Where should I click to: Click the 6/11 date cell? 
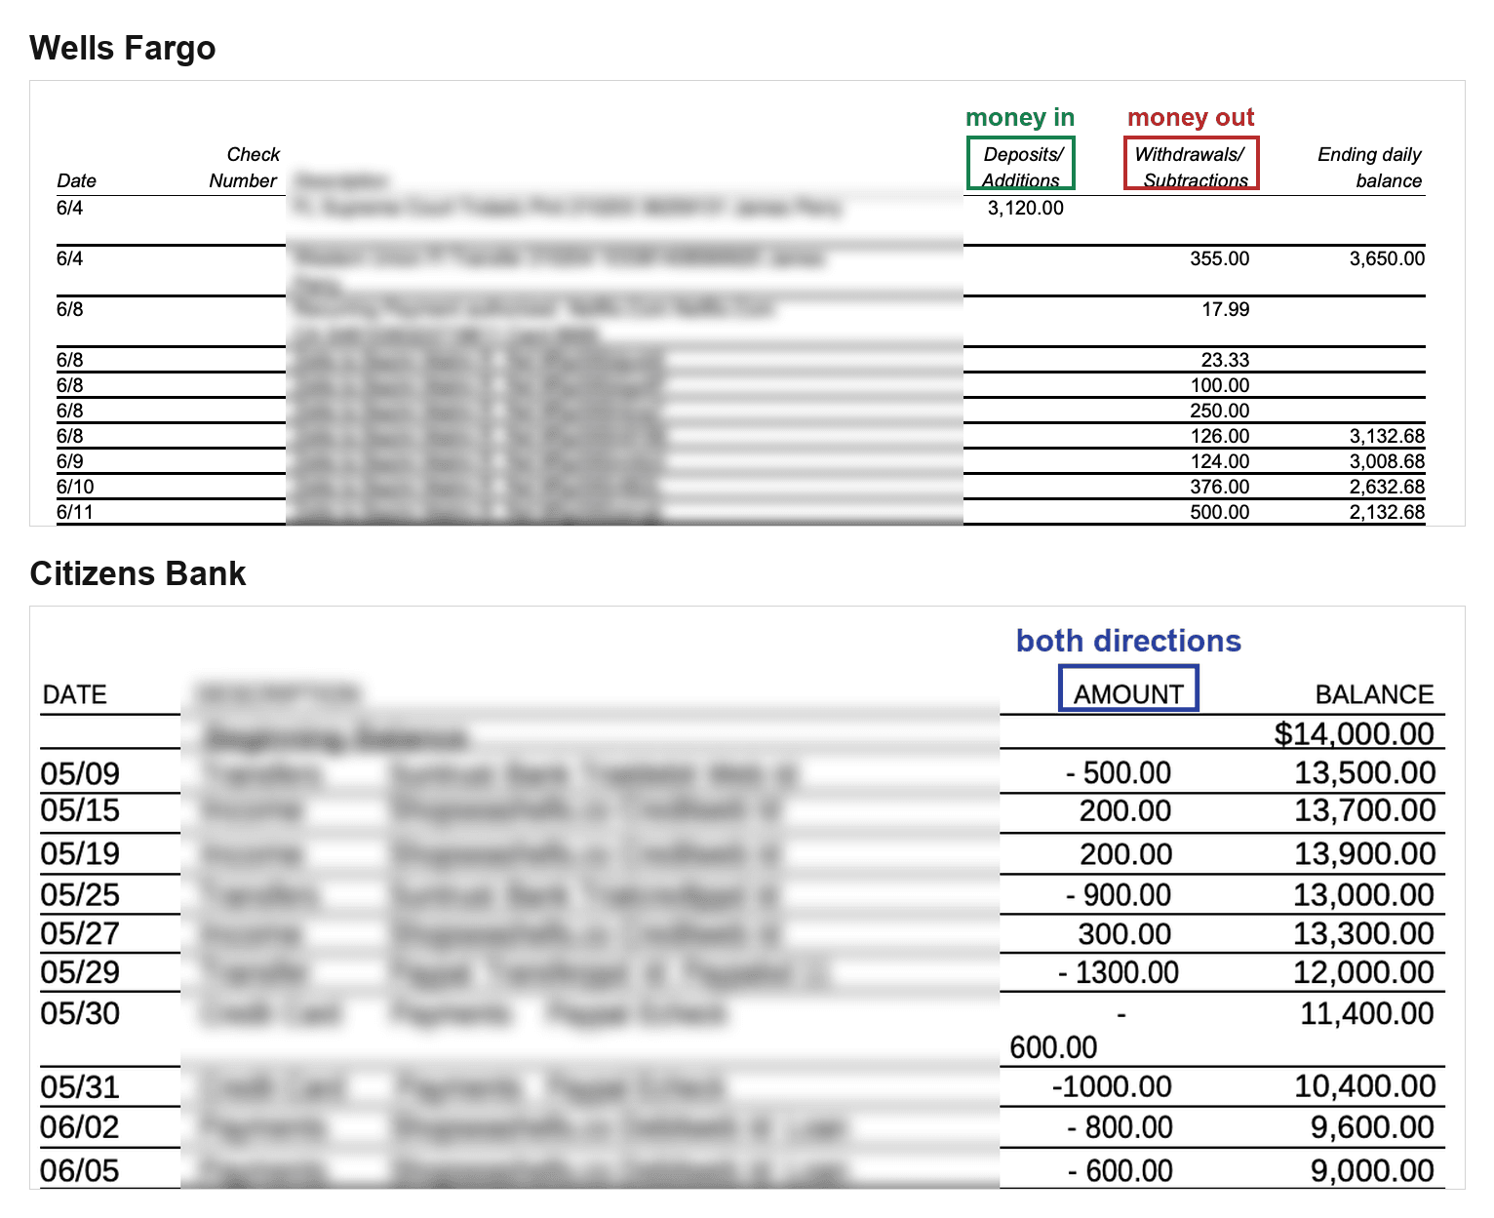pos(75,512)
